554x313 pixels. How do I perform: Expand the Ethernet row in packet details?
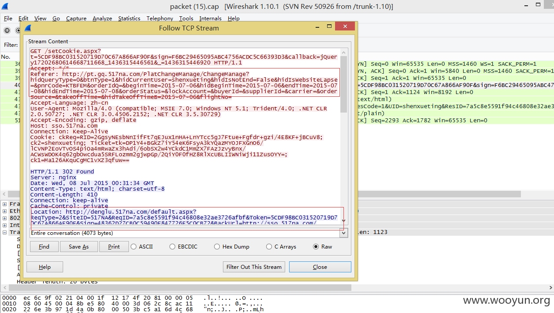point(5,211)
